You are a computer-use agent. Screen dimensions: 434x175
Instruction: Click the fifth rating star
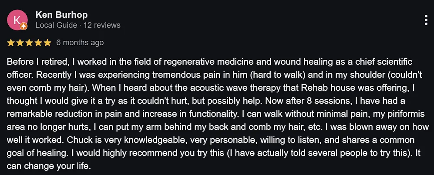click(x=47, y=43)
